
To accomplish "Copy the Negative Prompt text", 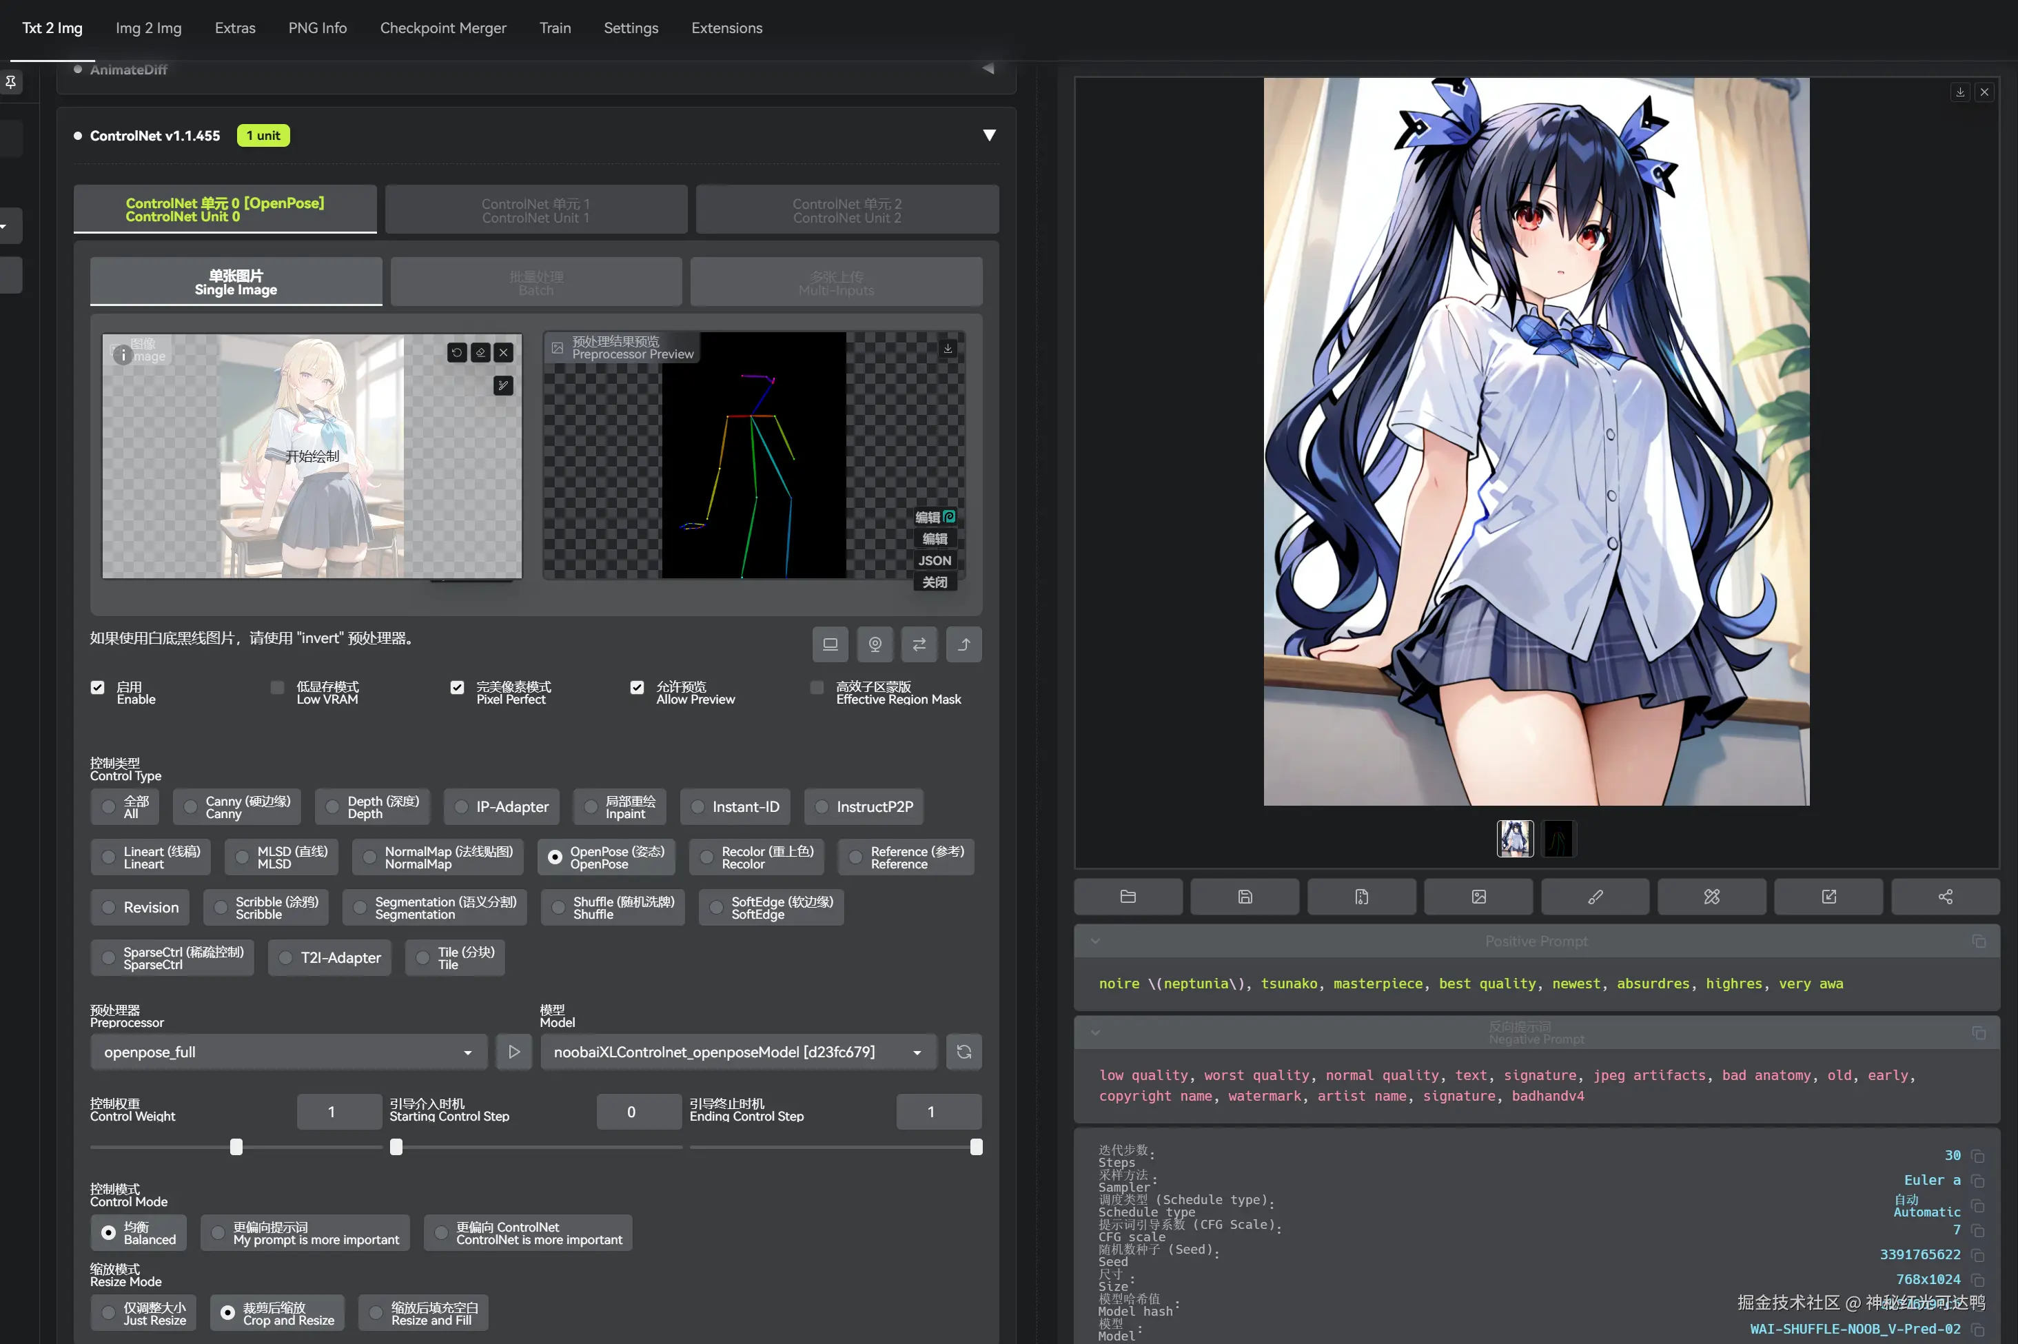I will (x=1979, y=1033).
